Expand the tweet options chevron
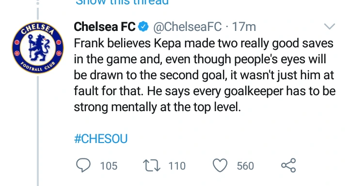The image size is (349, 186). 330,27
